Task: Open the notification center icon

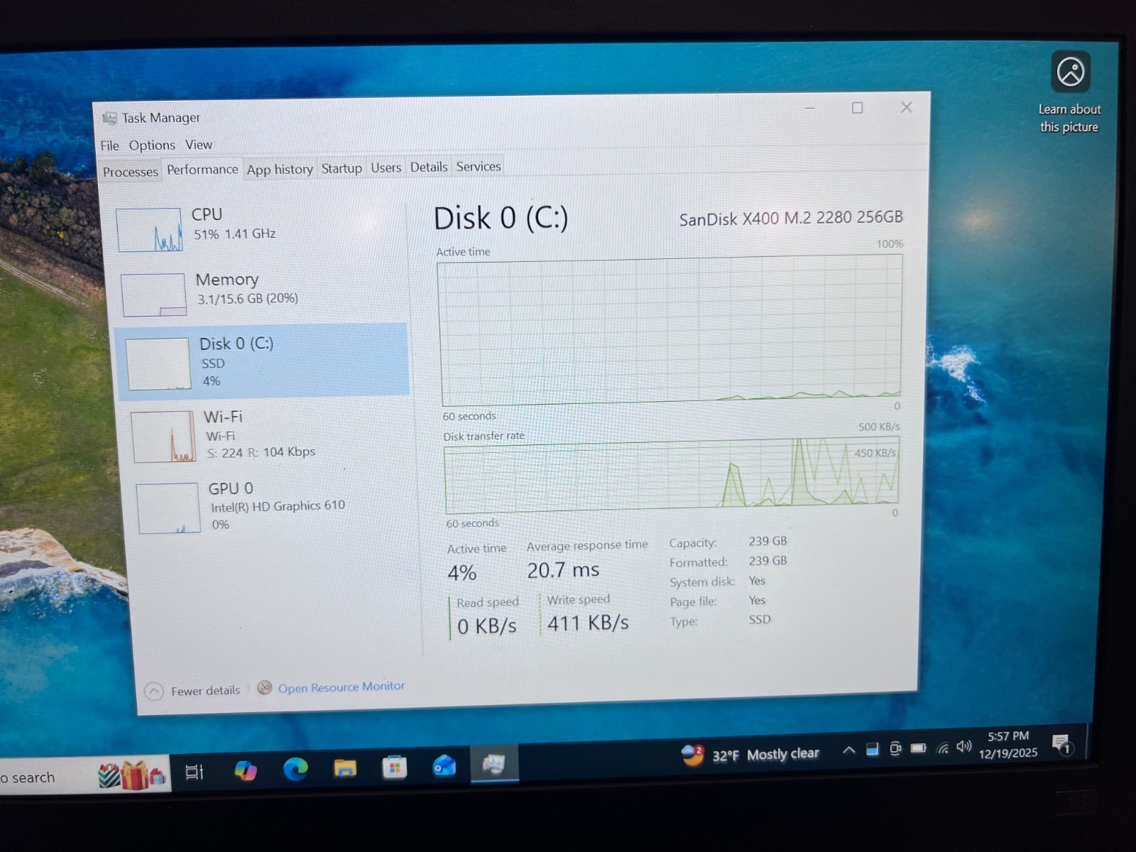Action: click(1062, 744)
